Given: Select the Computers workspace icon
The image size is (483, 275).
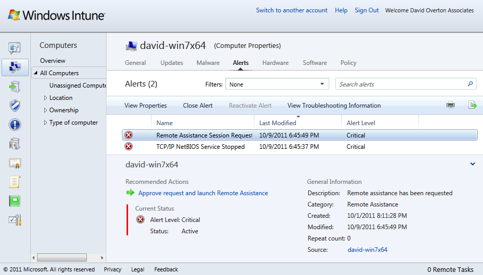Looking at the screenshot, I should click(x=15, y=67).
